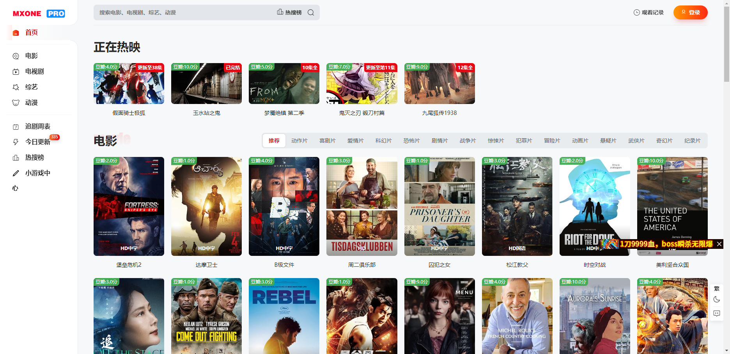730x354 pixels.
Task: Open the 小游戏中 mini games sidebar item
Action: [38, 173]
